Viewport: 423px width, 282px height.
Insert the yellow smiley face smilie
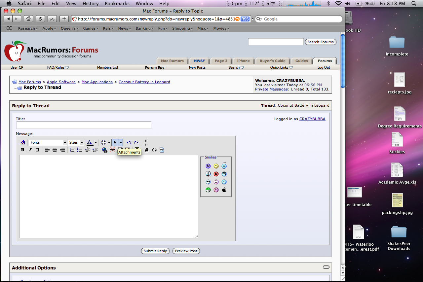[x=216, y=166]
